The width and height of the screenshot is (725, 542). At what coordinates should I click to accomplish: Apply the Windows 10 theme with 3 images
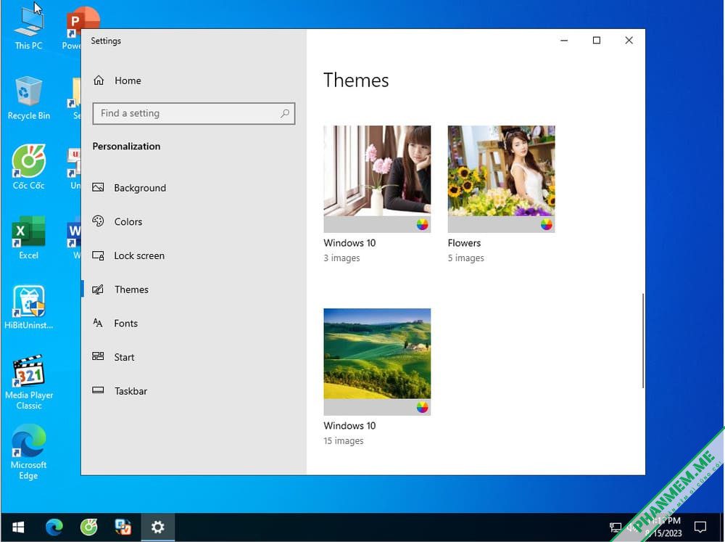pyautogui.click(x=377, y=179)
